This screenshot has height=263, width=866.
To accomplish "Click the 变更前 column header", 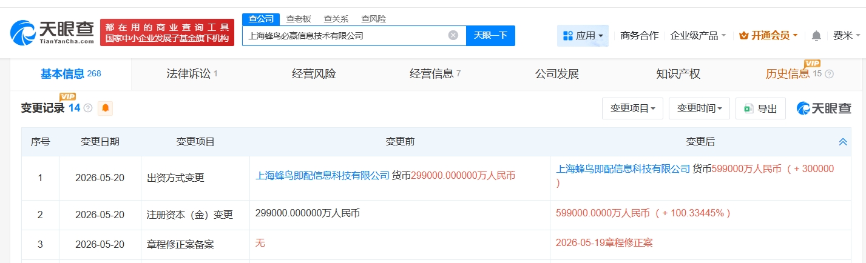I will [x=400, y=142].
